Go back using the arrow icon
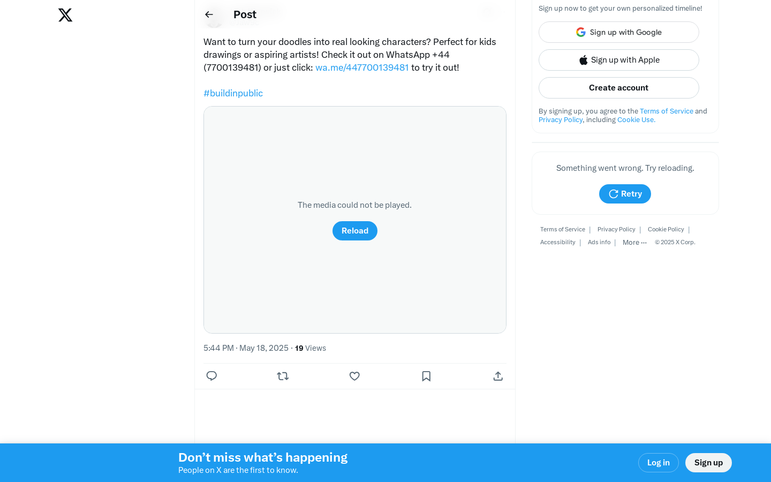771x482 pixels. pos(209,14)
